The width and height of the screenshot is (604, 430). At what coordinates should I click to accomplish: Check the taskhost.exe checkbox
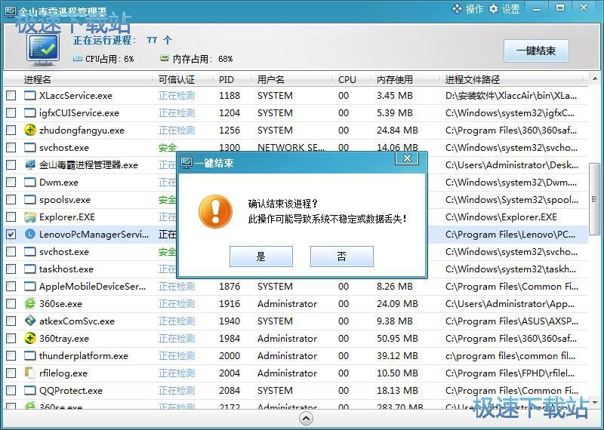[x=11, y=269]
